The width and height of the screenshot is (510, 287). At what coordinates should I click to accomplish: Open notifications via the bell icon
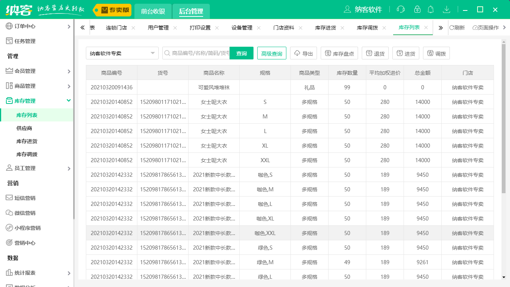click(x=430, y=9)
